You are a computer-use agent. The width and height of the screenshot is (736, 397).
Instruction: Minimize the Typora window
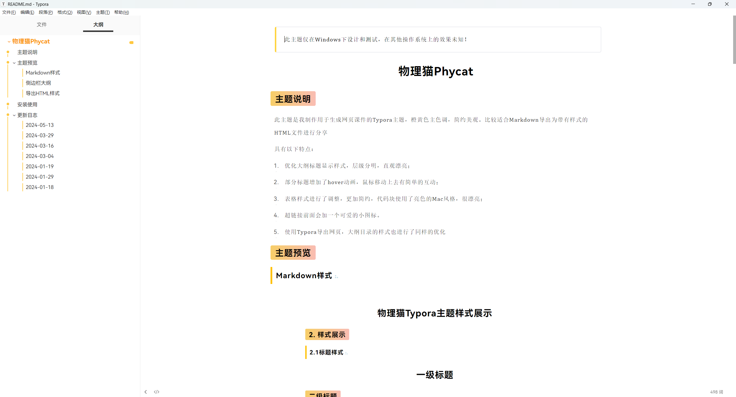click(x=693, y=4)
